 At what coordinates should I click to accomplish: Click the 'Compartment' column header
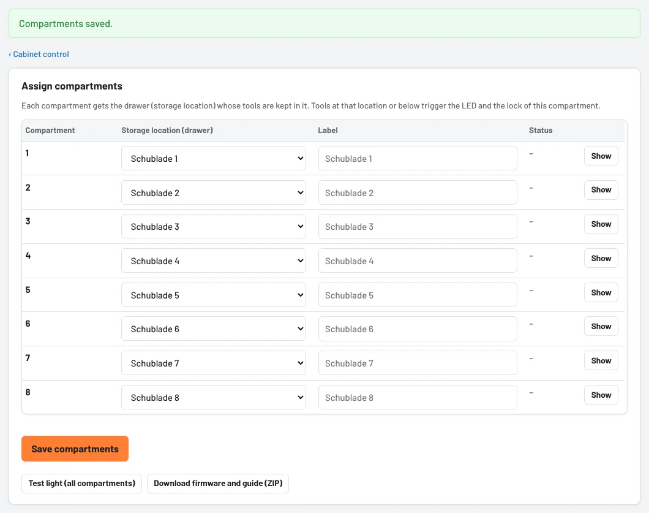[x=50, y=131]
